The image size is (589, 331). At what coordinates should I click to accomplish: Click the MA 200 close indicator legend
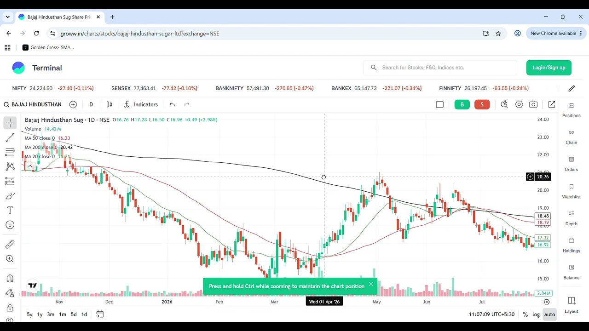pos(41,147)
